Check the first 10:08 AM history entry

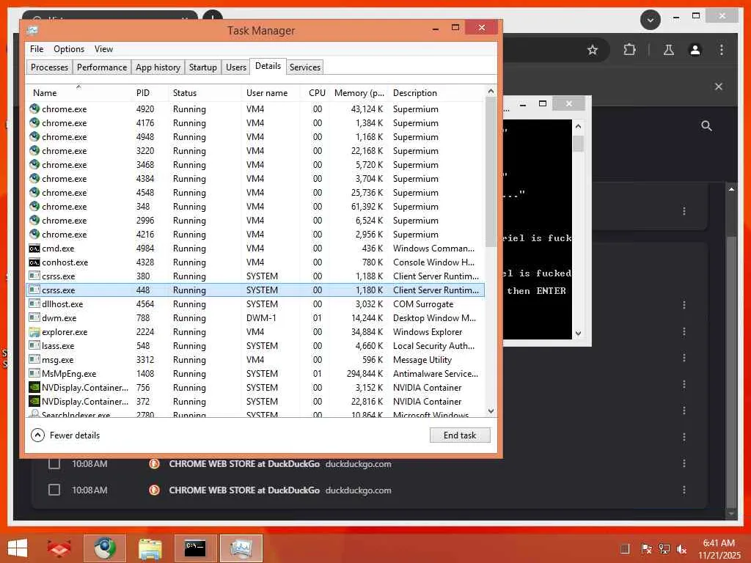(54, 463)
